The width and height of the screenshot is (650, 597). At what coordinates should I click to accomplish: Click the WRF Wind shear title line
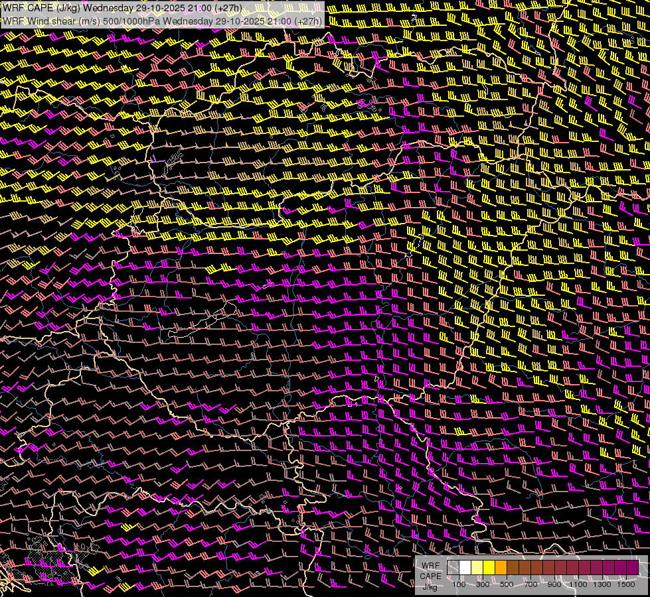tap(163, 21)
